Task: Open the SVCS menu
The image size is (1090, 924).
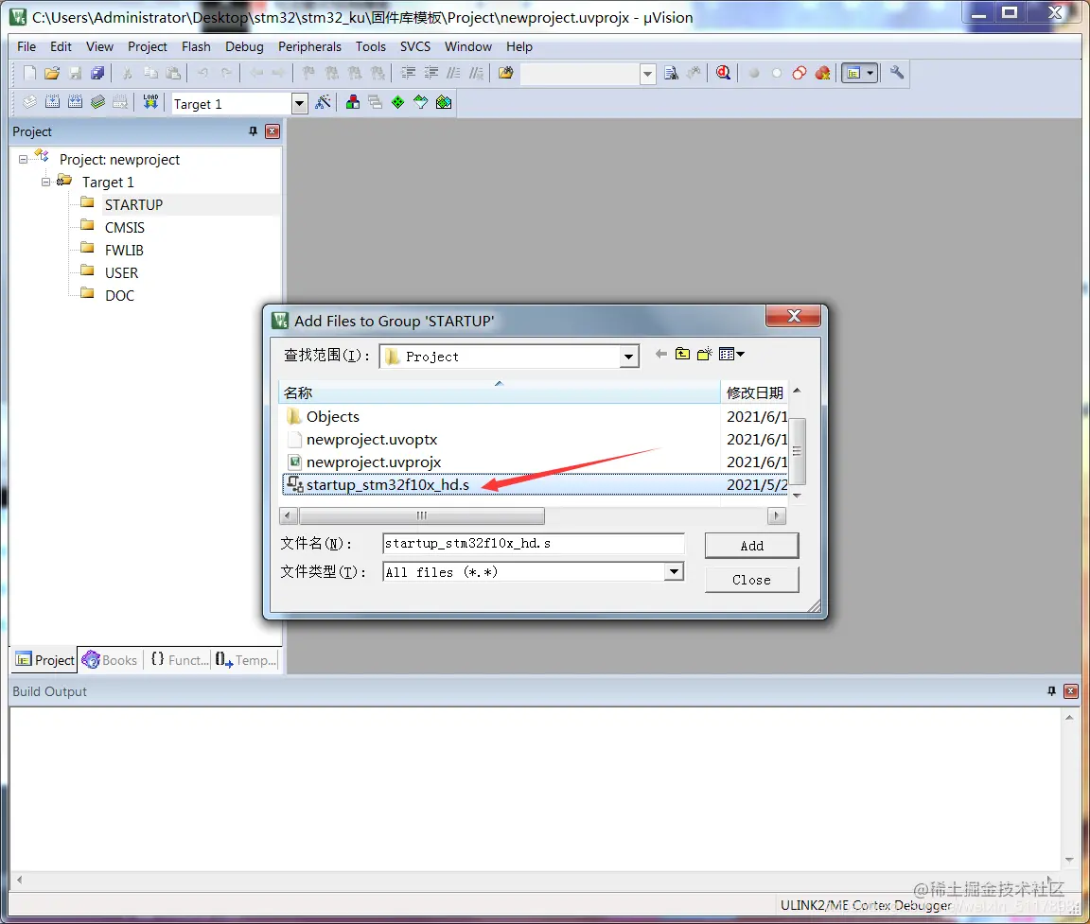Action: (x=415, y=46)
